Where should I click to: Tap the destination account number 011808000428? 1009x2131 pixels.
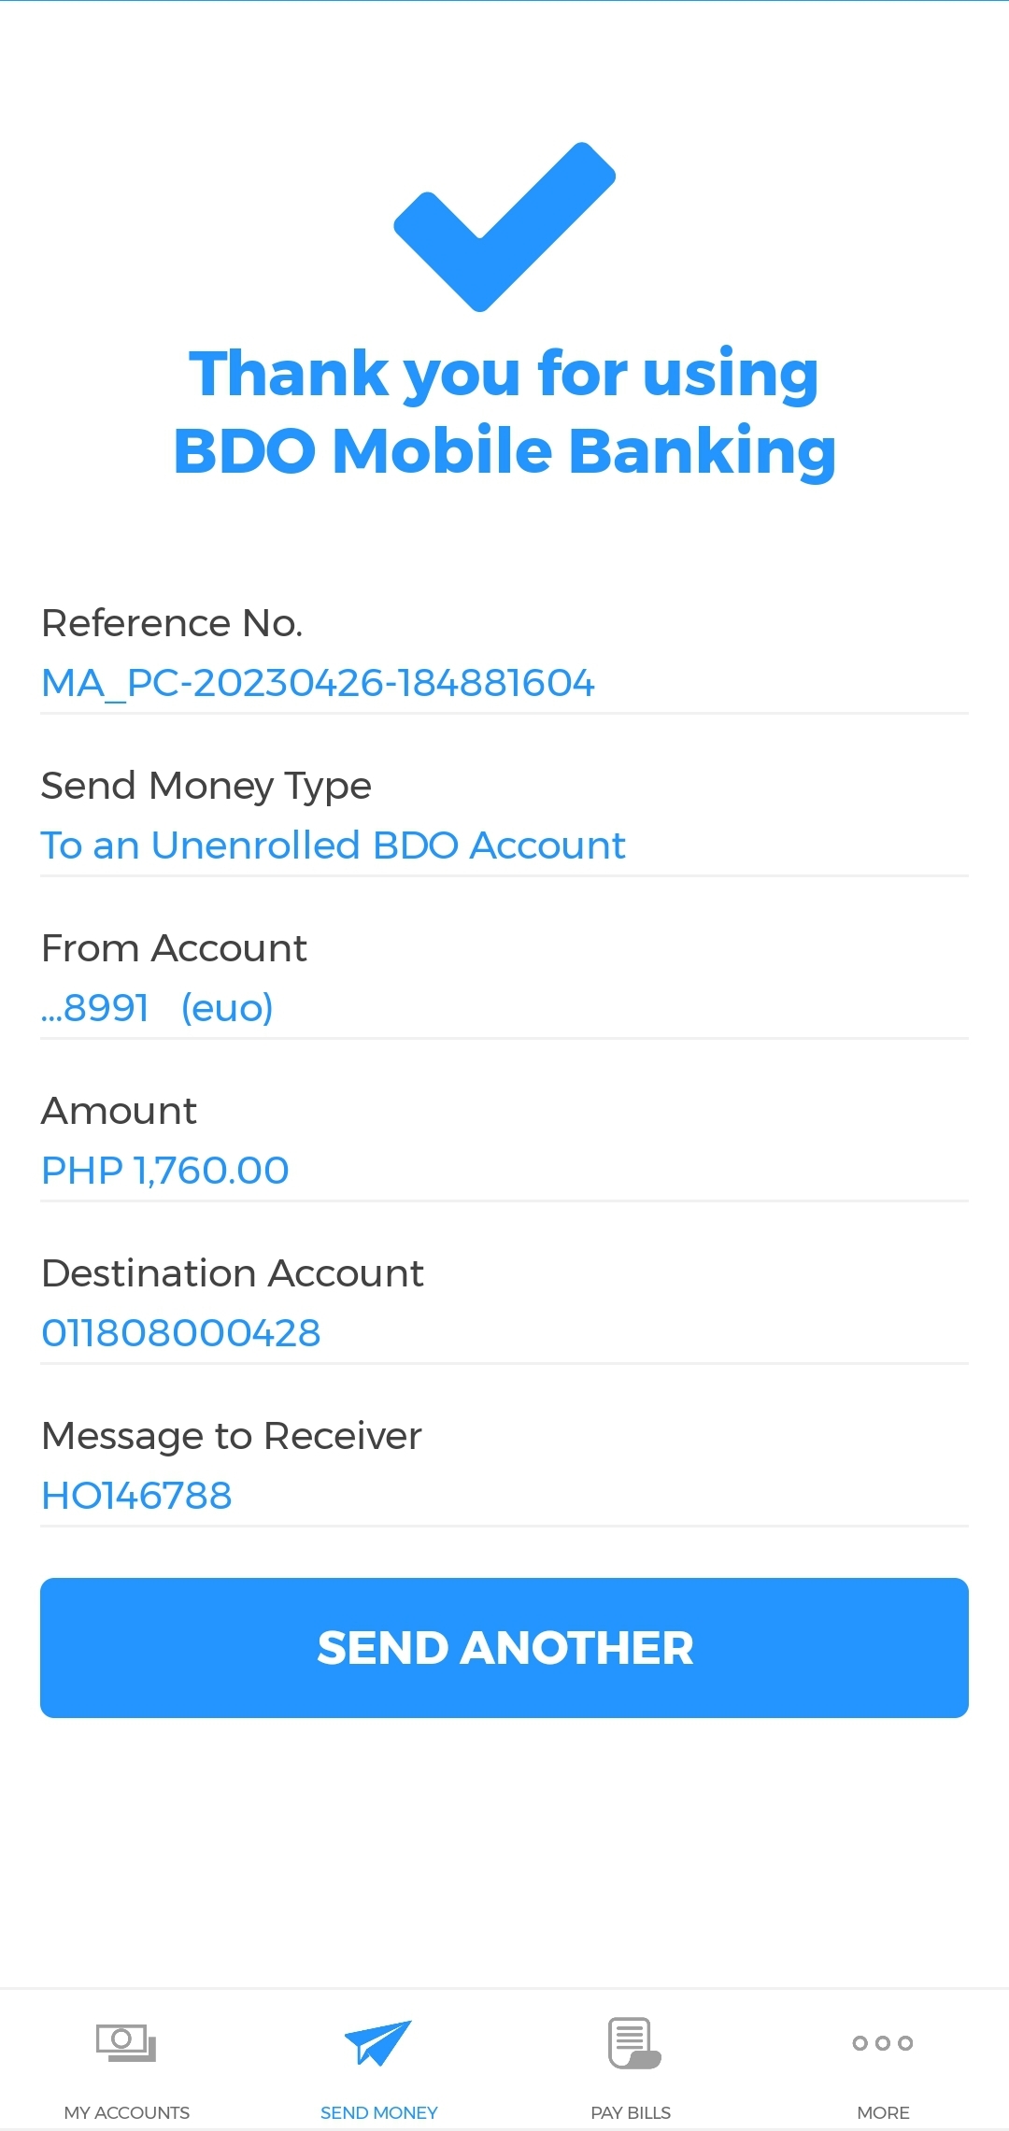181,1333
